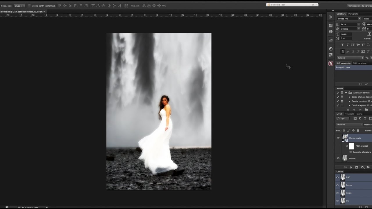Viewport: 372px width, 209px height.
Task: Align right edges in options bar
Action: (86, 6)
